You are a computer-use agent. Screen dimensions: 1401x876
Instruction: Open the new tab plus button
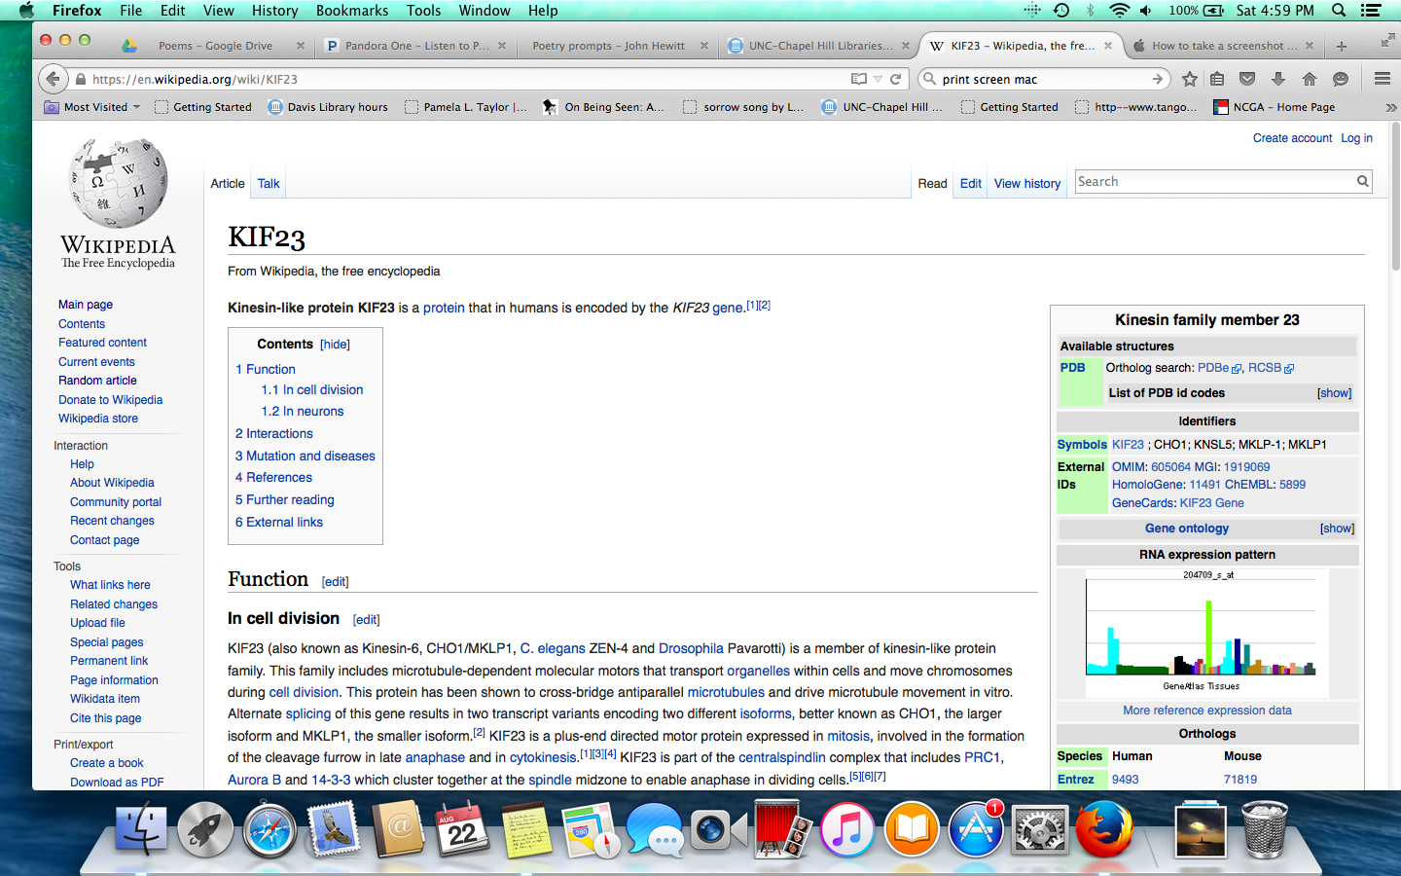[1342, 46]
